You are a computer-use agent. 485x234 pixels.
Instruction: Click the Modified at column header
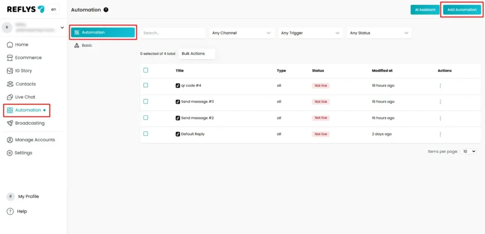click(382, 71)
